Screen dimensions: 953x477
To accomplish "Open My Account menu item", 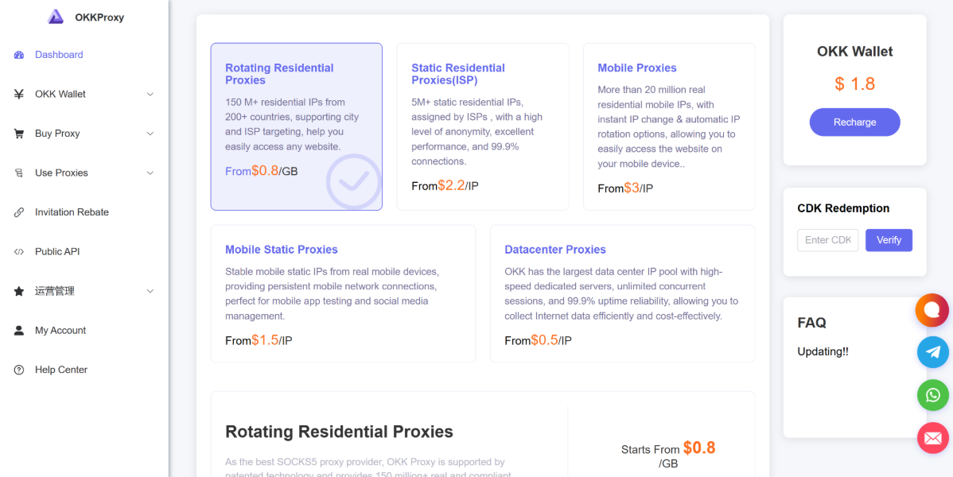I will pyautogui.click(x=84, y=331).
